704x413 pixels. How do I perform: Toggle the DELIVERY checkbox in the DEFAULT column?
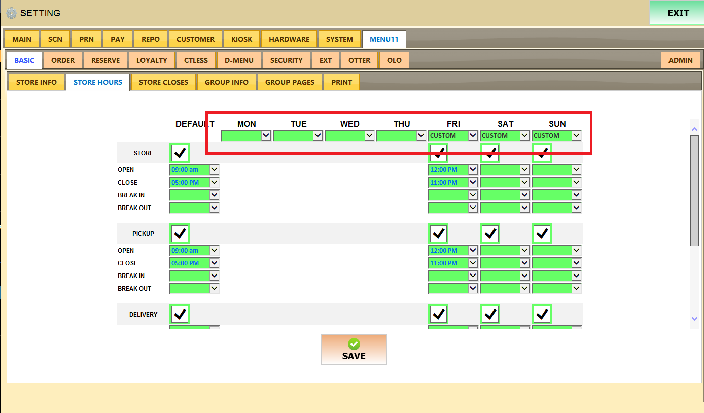(180, 314)
